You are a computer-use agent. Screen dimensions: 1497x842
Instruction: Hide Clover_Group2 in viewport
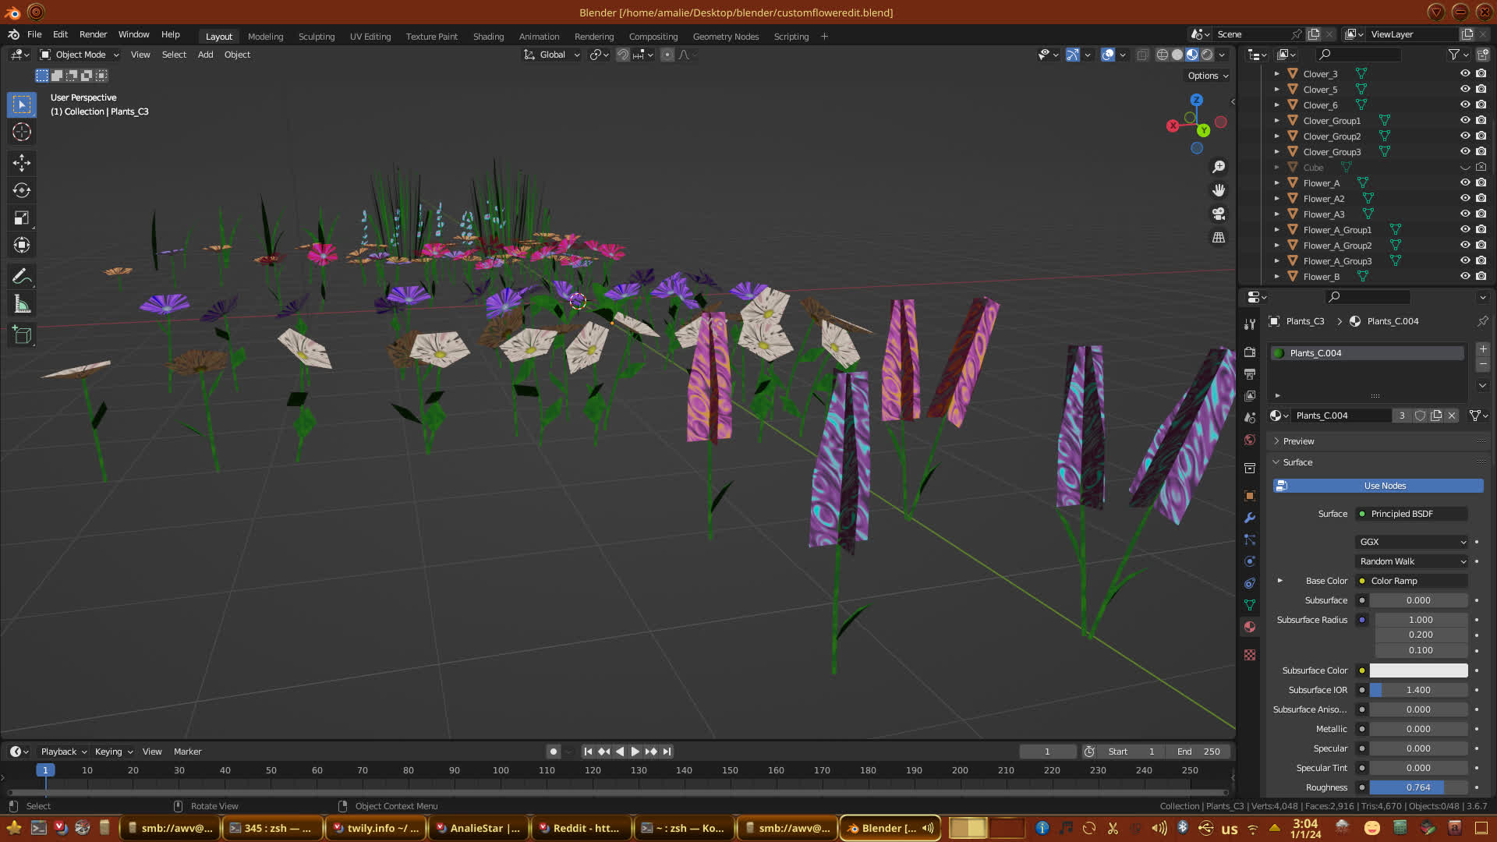[x=1465, y=136]
